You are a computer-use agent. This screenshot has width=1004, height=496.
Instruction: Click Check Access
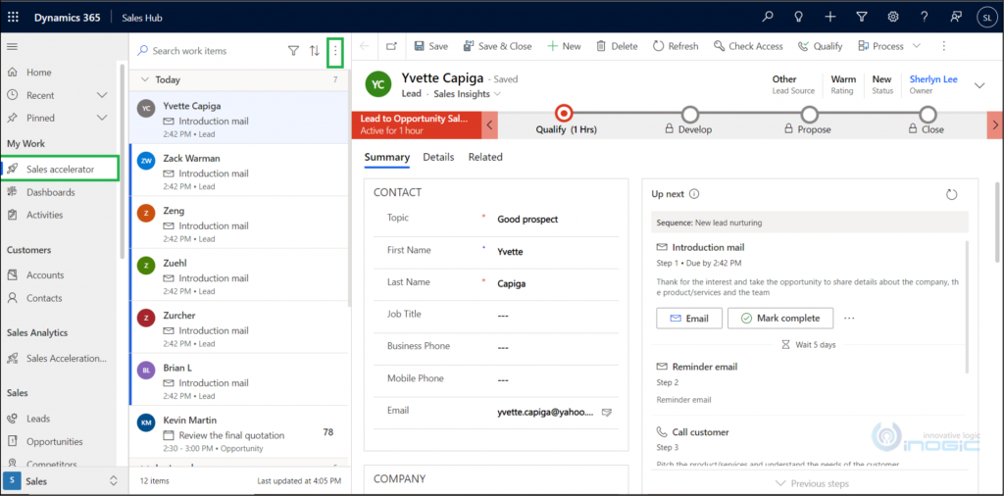(x=747, y=46)
